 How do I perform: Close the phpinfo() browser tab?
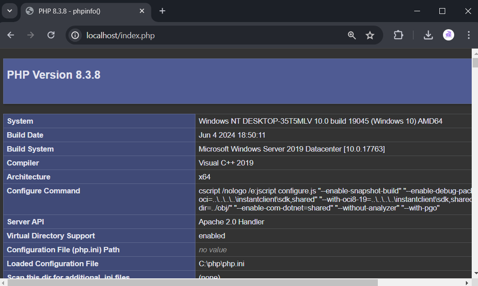[x=142, y=11]
